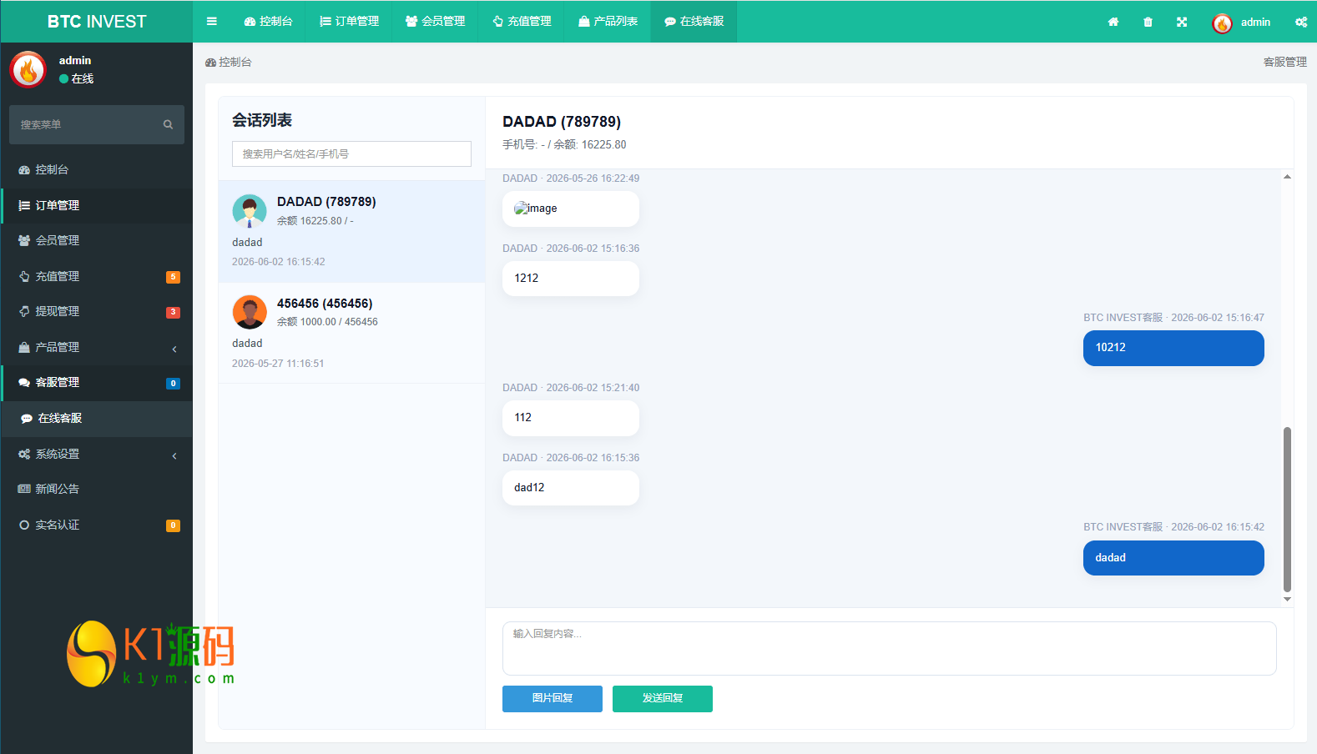Click the 余额 16225.80 header text
This screenshot has width=1317, height=754.
tap(590, 145)
